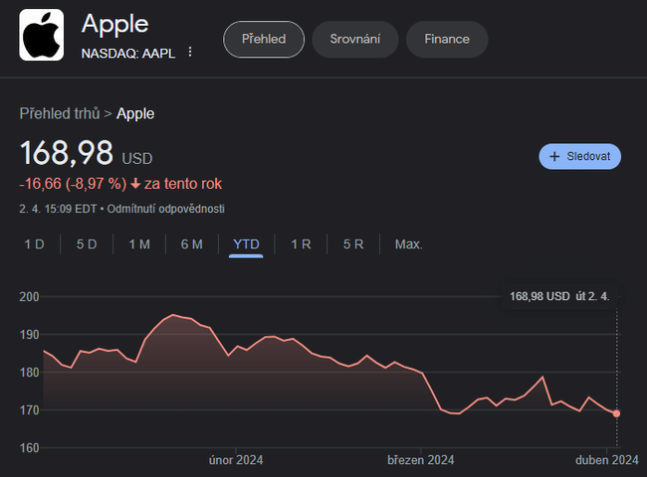Switch to the Přehled tab
Viewport: 647px width, 477px height.
coord(263,39)
